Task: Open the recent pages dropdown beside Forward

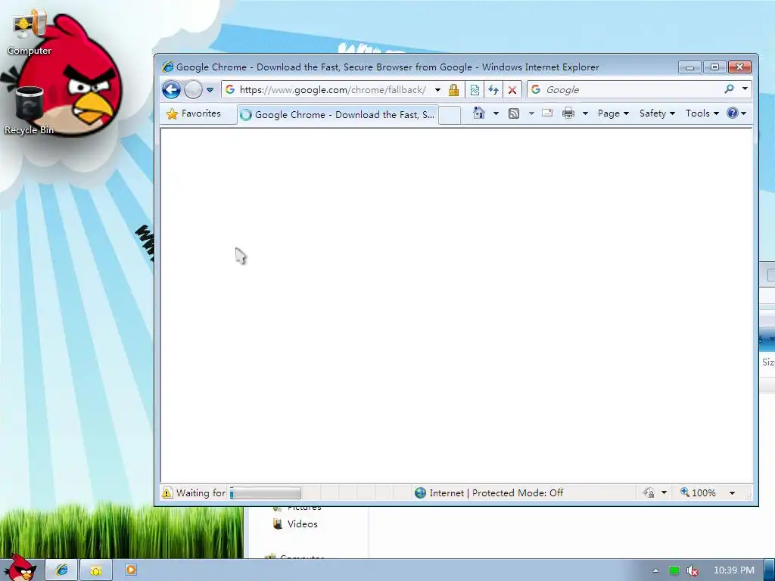Action: 210,90
